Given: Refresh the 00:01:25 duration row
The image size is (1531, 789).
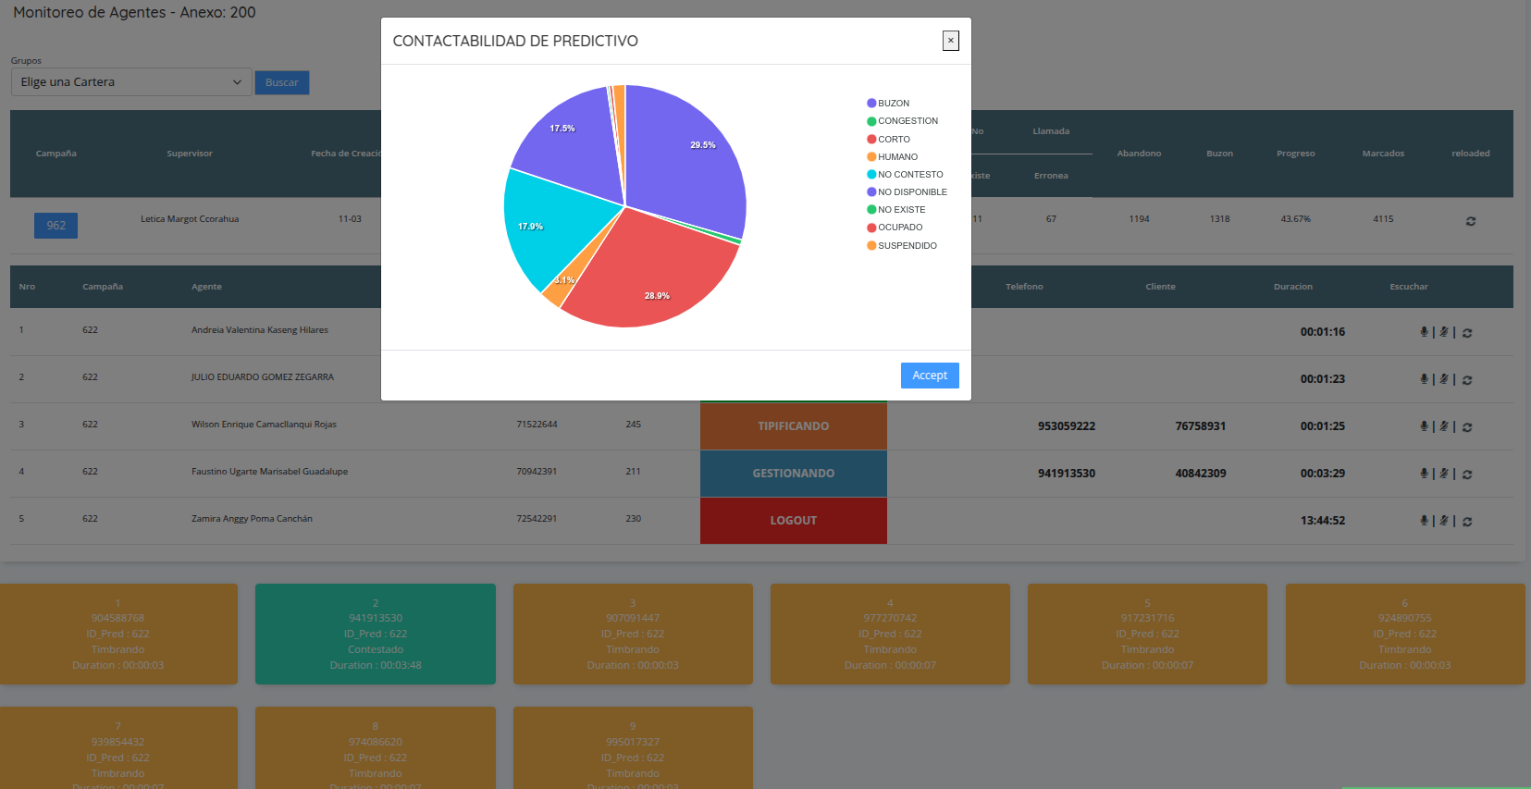Looking at the screenshot, I should click(1467, 427).
